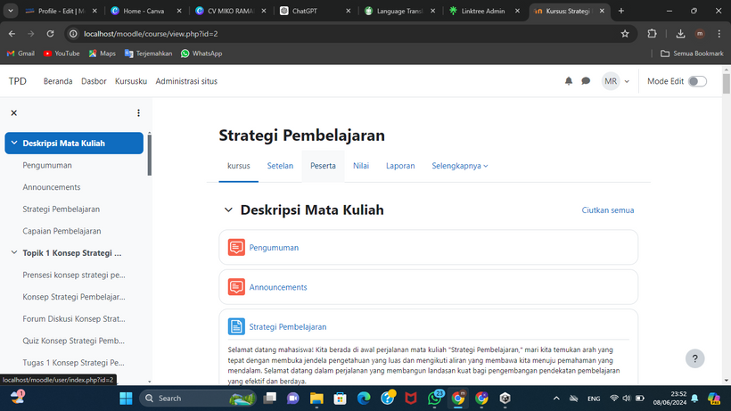Toggle the Mode Edit switch
Screen dimensions: 731x411
coord(697,81)
